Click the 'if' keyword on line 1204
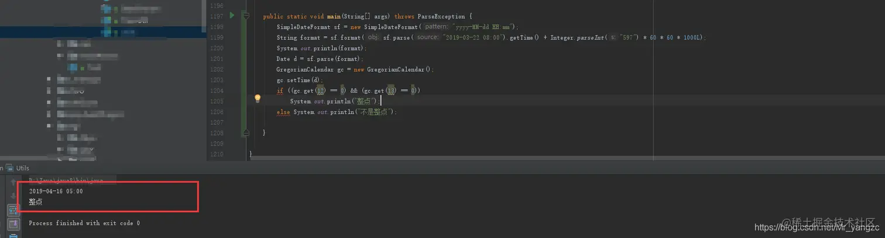Screen dimensions: 885x238 tap(280, 90)
